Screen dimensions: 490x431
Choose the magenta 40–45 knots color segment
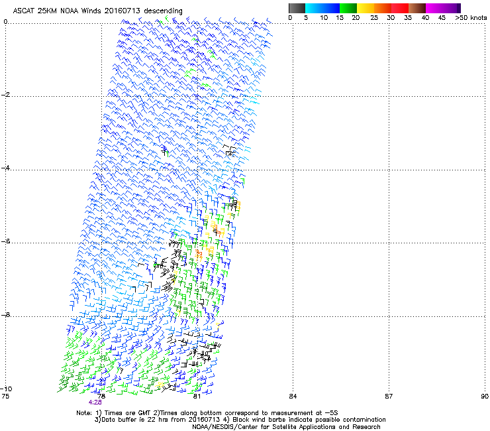click(x=434, y=8)
